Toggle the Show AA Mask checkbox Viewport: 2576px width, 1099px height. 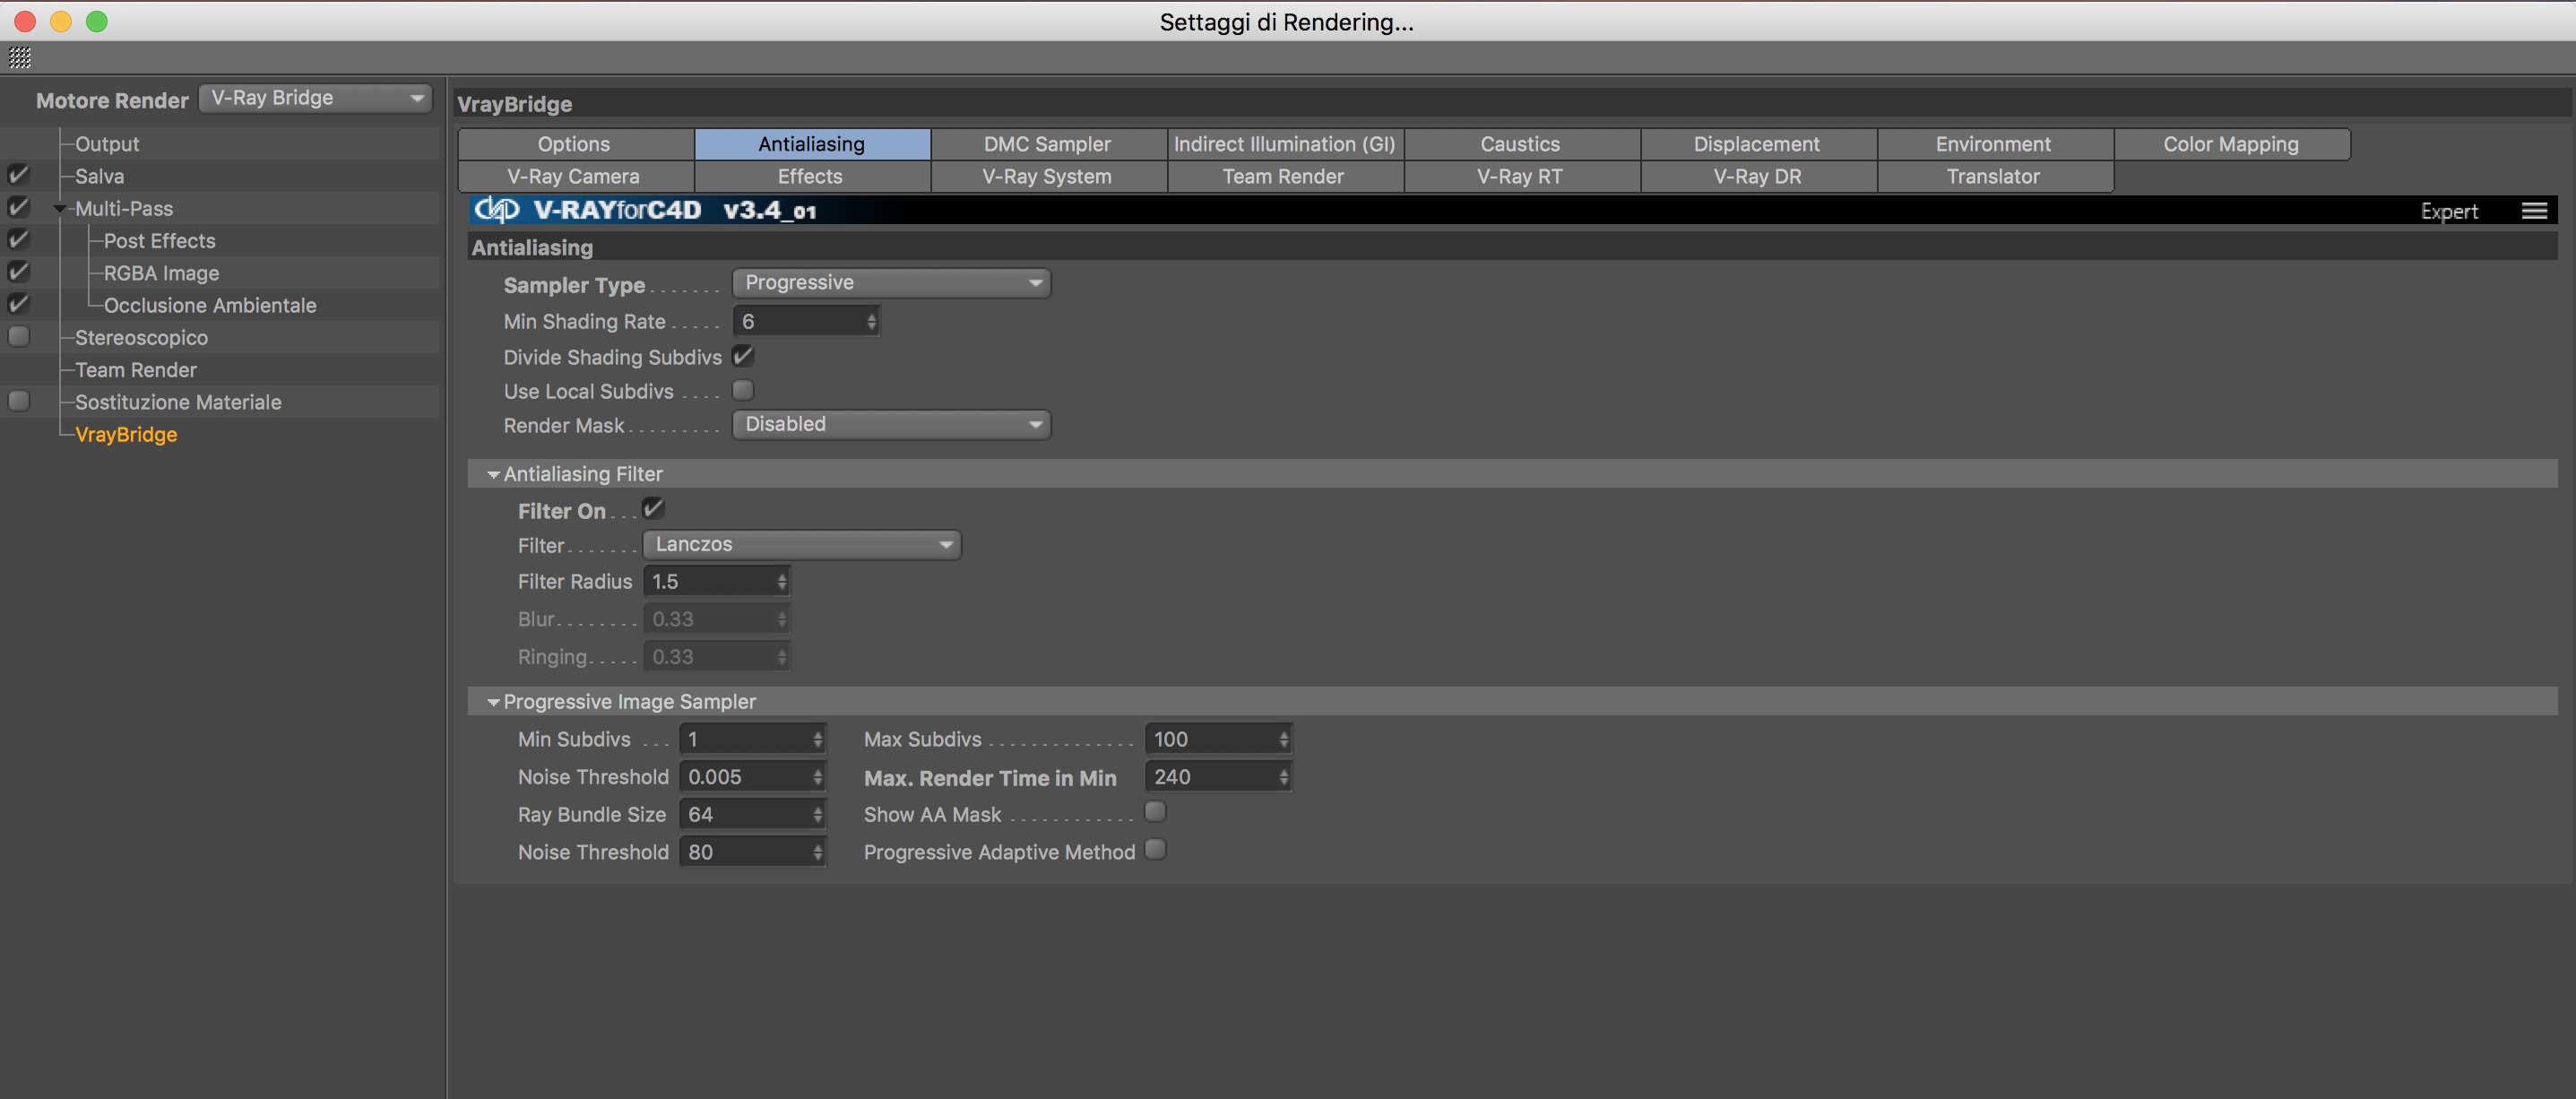click(x=1155, y=812)
